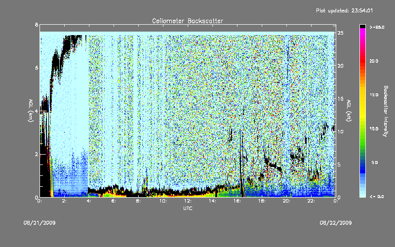Click the '2:' hour tick label on x-axis
Image resolution: width=395 pixels, height=247 pixels.
pyautogui.click(x=65, y=201)
